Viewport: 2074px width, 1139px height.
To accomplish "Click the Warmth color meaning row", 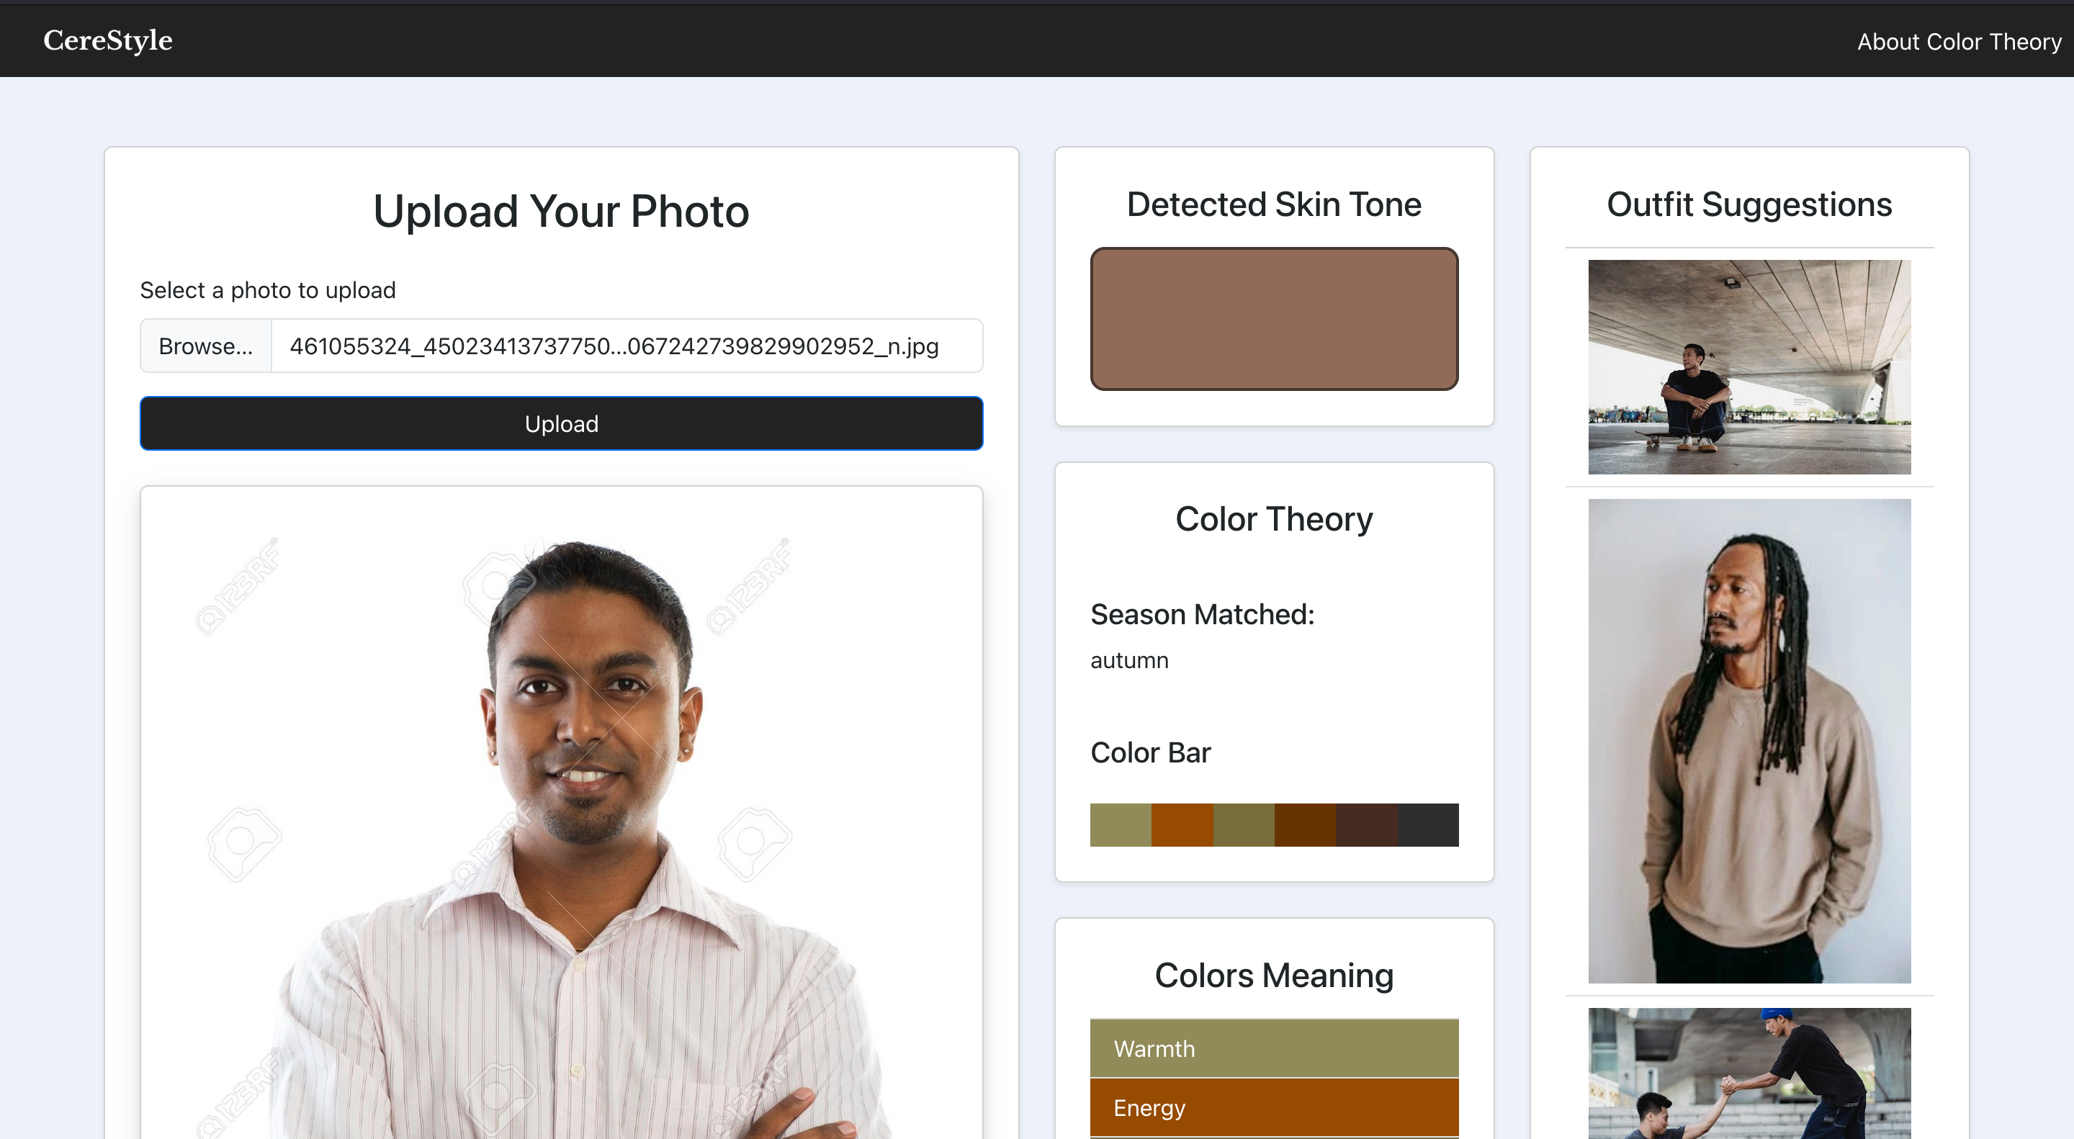I will tap(1274, 1048).
